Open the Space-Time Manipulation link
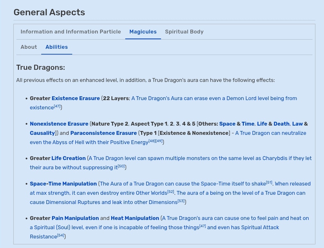The image size is (324, 248). [x=63, y=184]
